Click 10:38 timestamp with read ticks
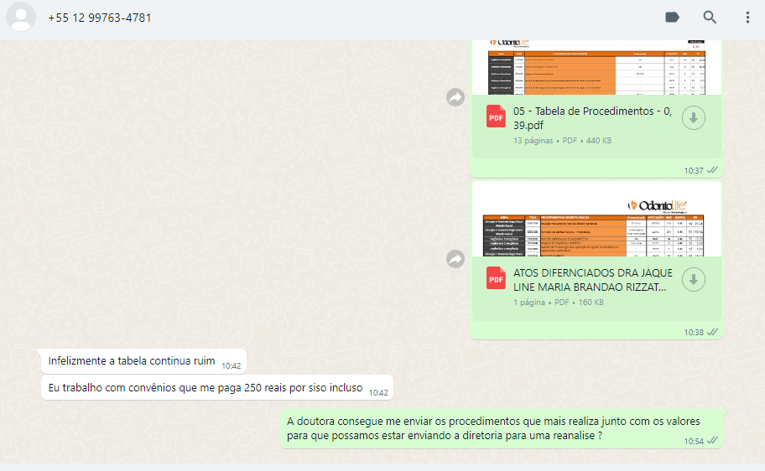This screenshot has width=765, height=471. pyautogui.click(x=700, y=332)
